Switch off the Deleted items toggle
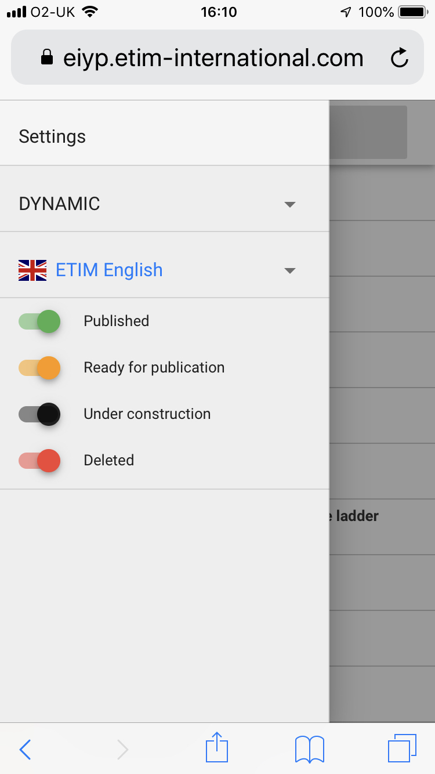435x774 pixels. click(38, 460)
